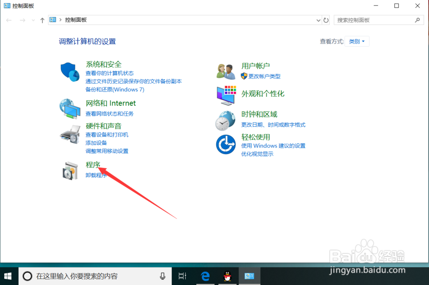
Task: Launch Microsoft Edge from the taskbar
Action: coord(205,276)
